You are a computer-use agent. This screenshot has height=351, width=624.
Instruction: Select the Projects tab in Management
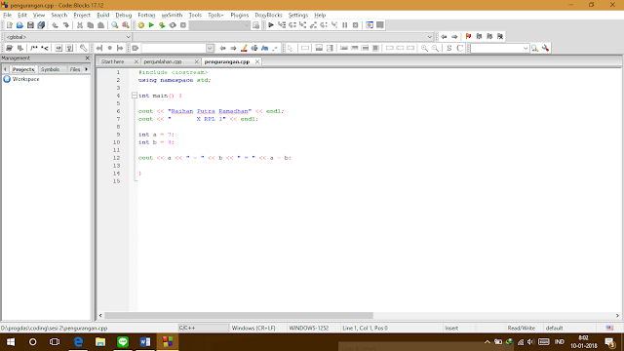coord(23,69)
